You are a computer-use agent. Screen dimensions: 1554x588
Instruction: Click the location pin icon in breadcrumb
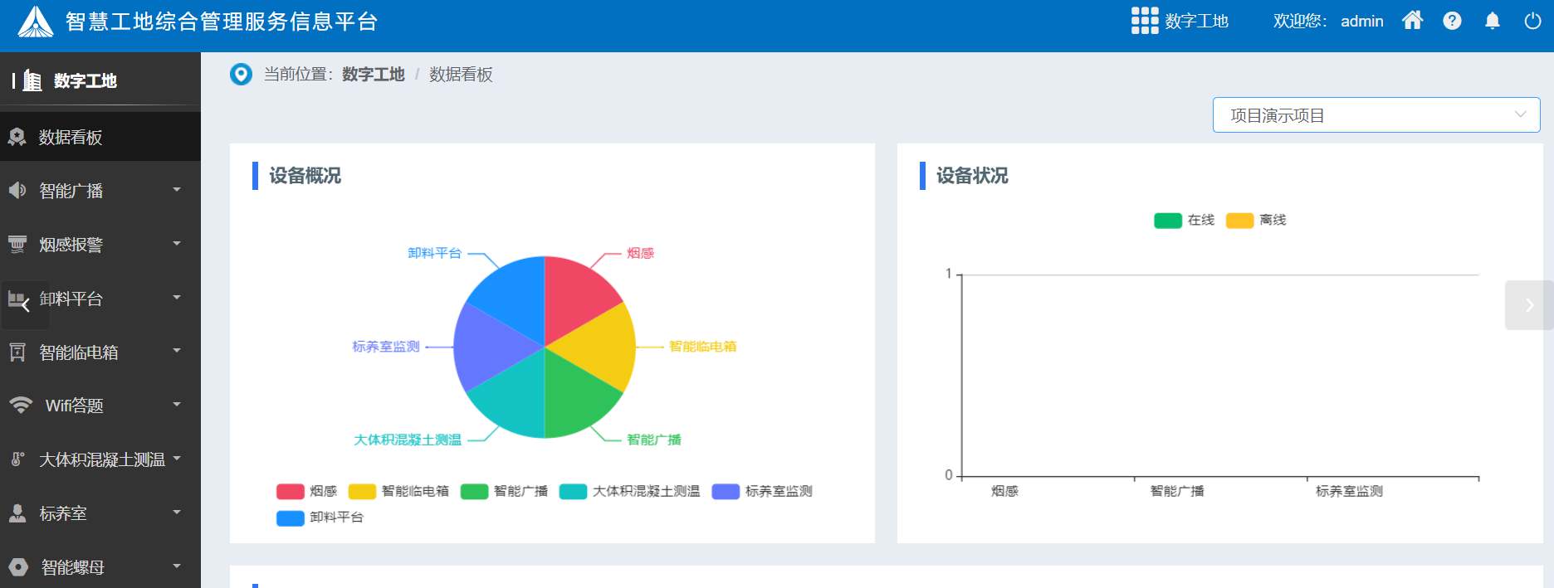[241, 75]
